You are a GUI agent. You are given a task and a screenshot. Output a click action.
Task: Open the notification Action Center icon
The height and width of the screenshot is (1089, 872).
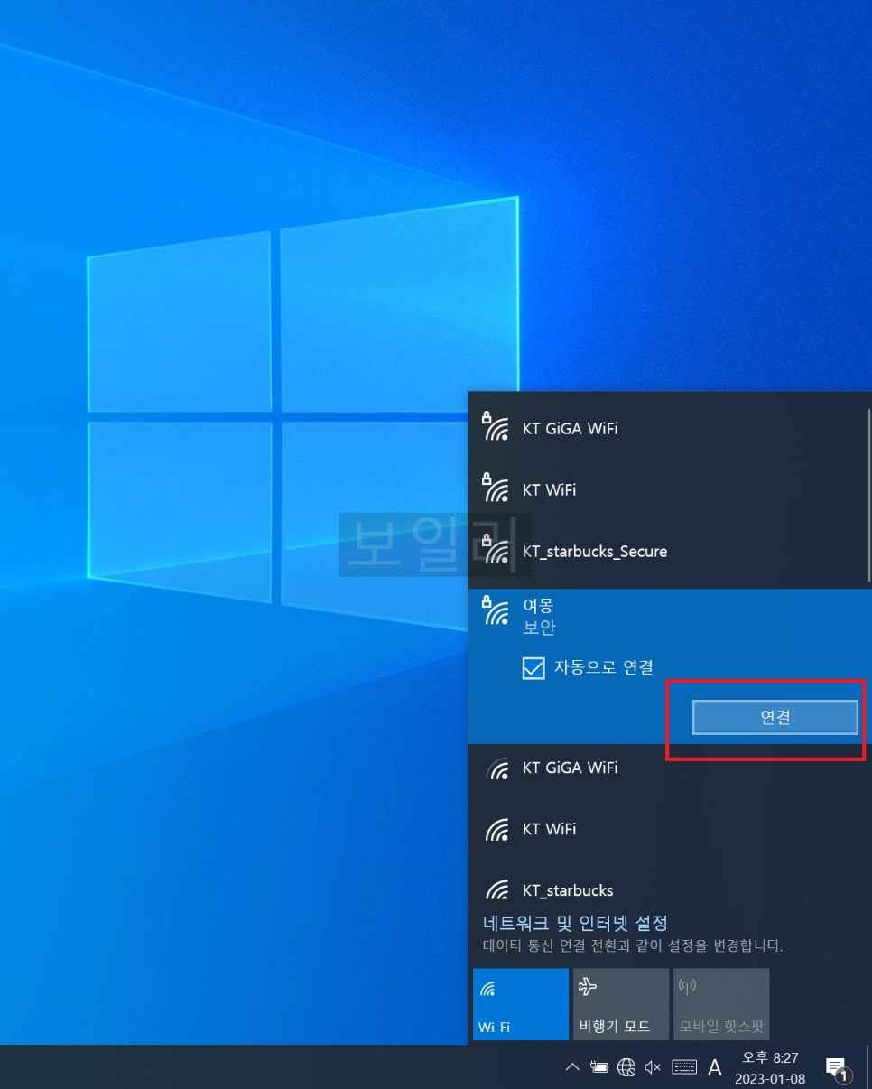(x=837, y=1068)
